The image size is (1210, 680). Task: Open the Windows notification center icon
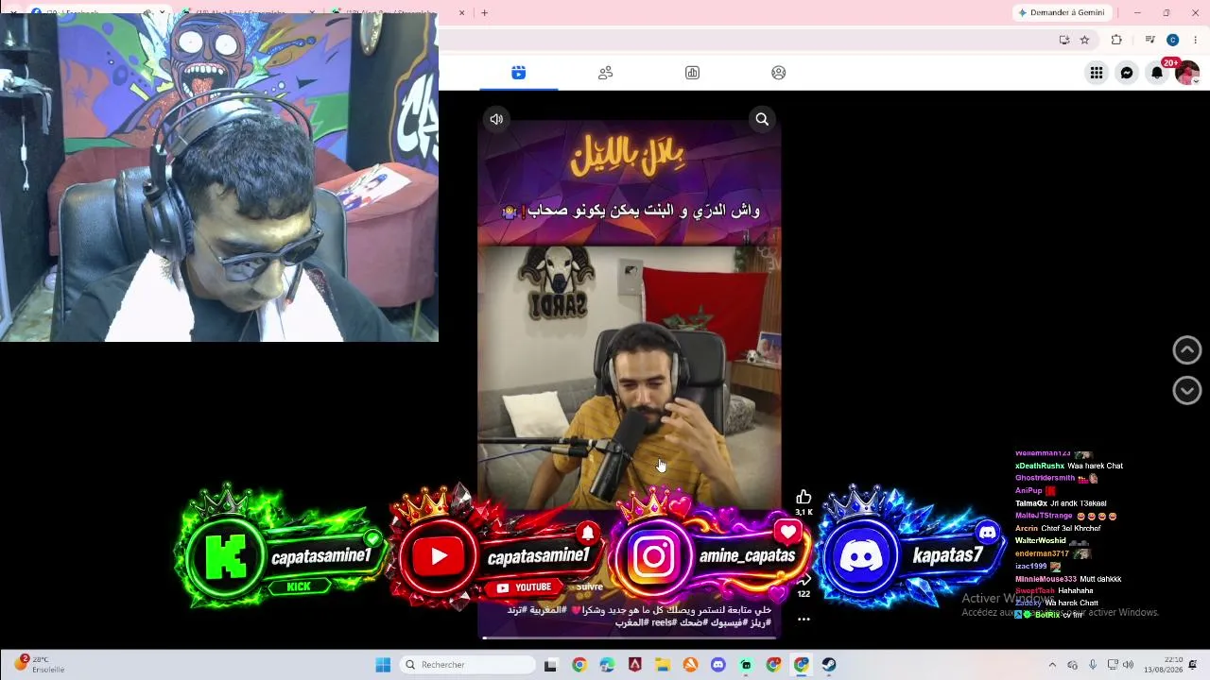click(x=1193, y=665)
